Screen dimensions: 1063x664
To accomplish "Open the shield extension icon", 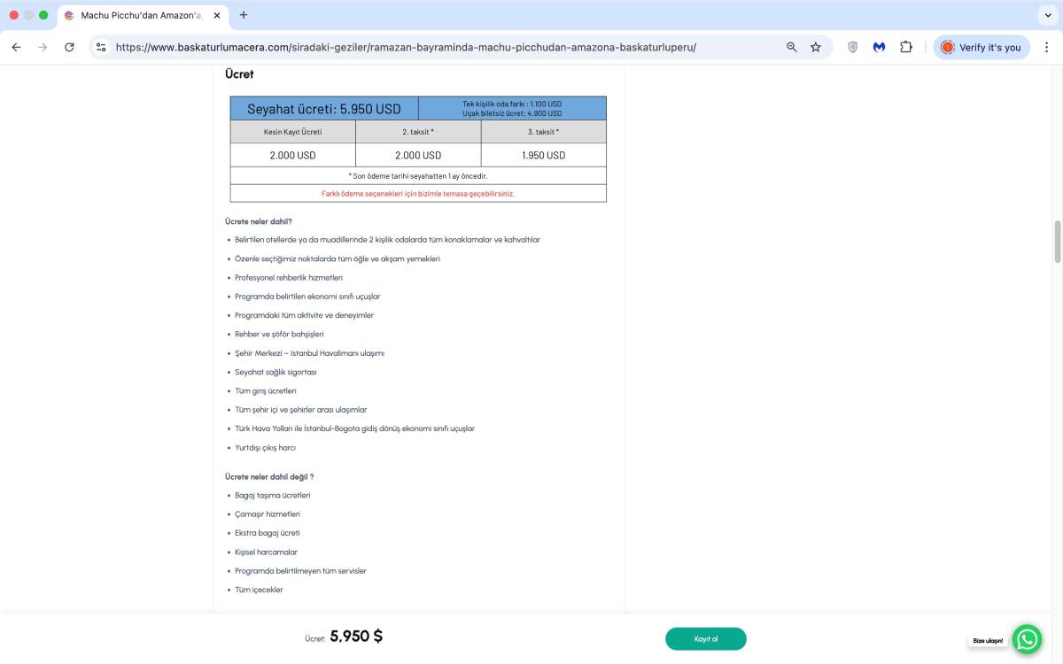I will [852, 47].
